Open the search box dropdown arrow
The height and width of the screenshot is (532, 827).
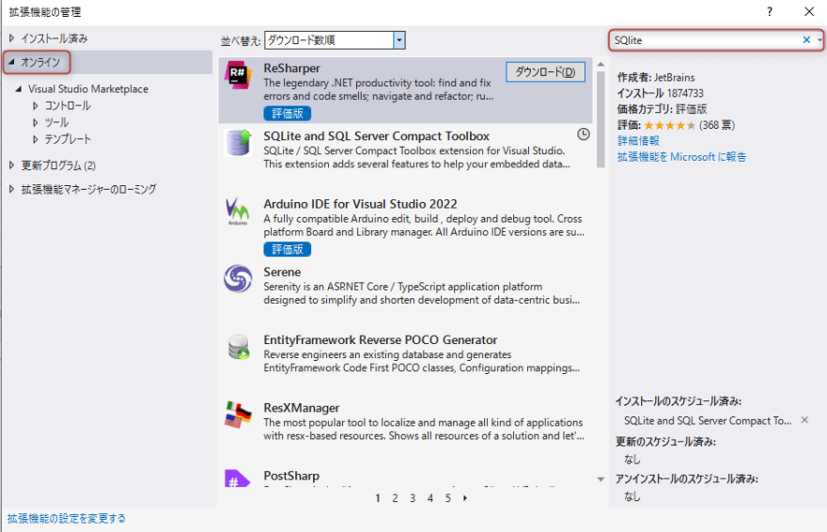point(819,39)
